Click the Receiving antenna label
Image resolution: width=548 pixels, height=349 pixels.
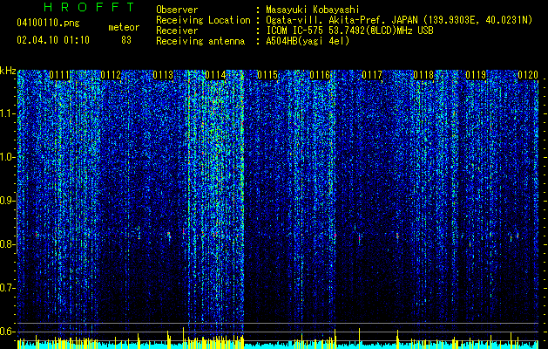pyautogui.click(x=200, y=41)
